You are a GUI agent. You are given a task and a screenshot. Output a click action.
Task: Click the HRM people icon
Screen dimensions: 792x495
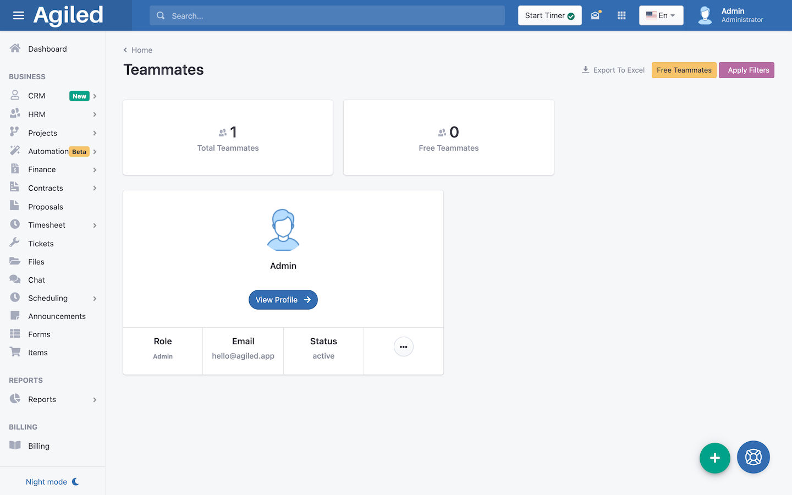15,114
